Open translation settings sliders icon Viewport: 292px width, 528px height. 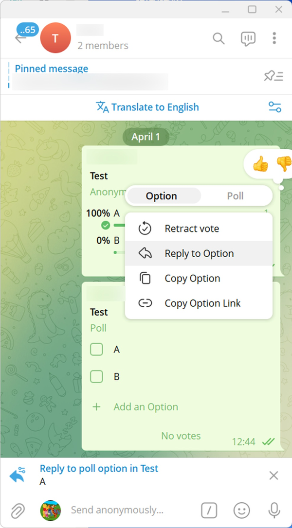point(275,107)
